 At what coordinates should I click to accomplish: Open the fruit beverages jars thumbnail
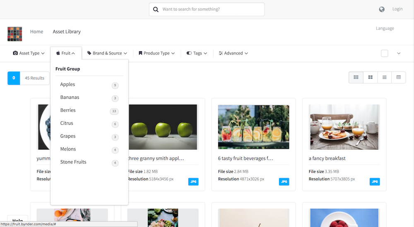[x=253, y=127]
